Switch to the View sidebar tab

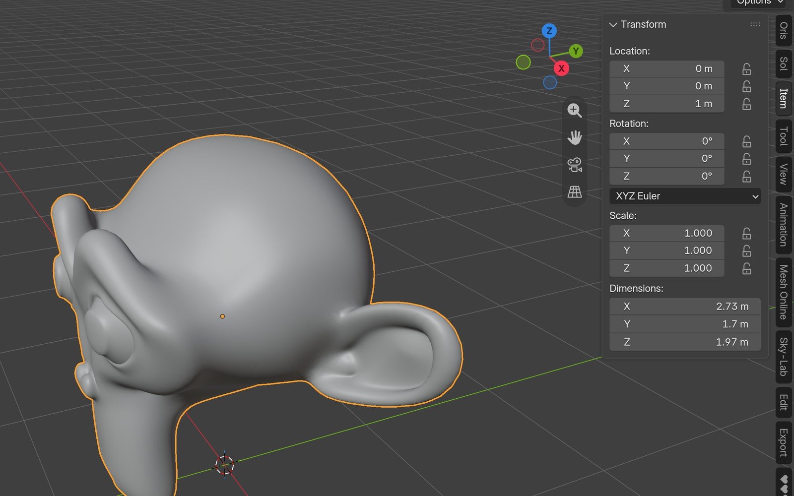click(x=783, y=174)
